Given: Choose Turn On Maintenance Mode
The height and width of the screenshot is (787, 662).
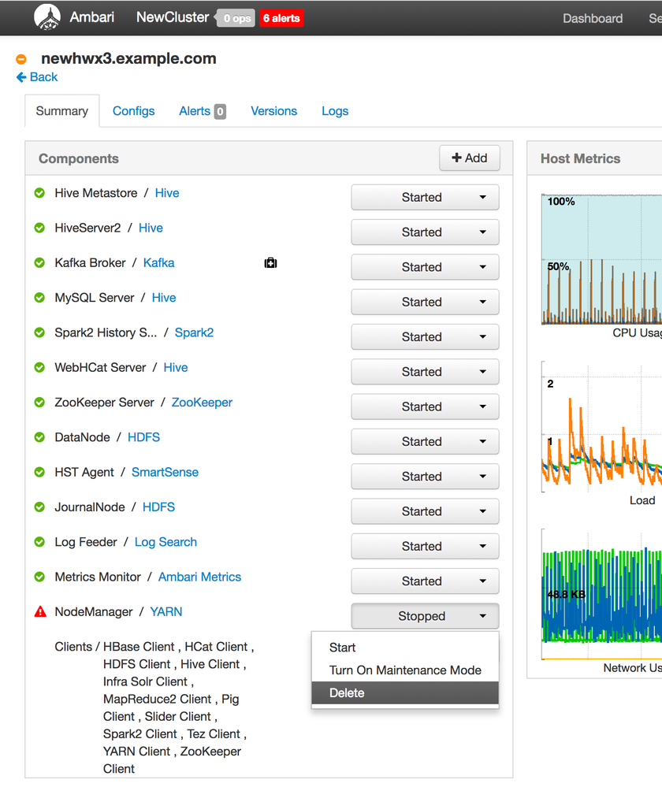Looking at the screenshot, I should 405,670.
